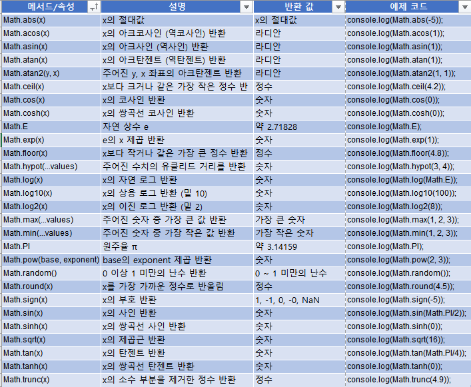Image resolution: width=471 pixels, height=387 pixels.
Task: Click the x의 상용 로그 반환 (밑 10) cell
Action: [177, 193]
